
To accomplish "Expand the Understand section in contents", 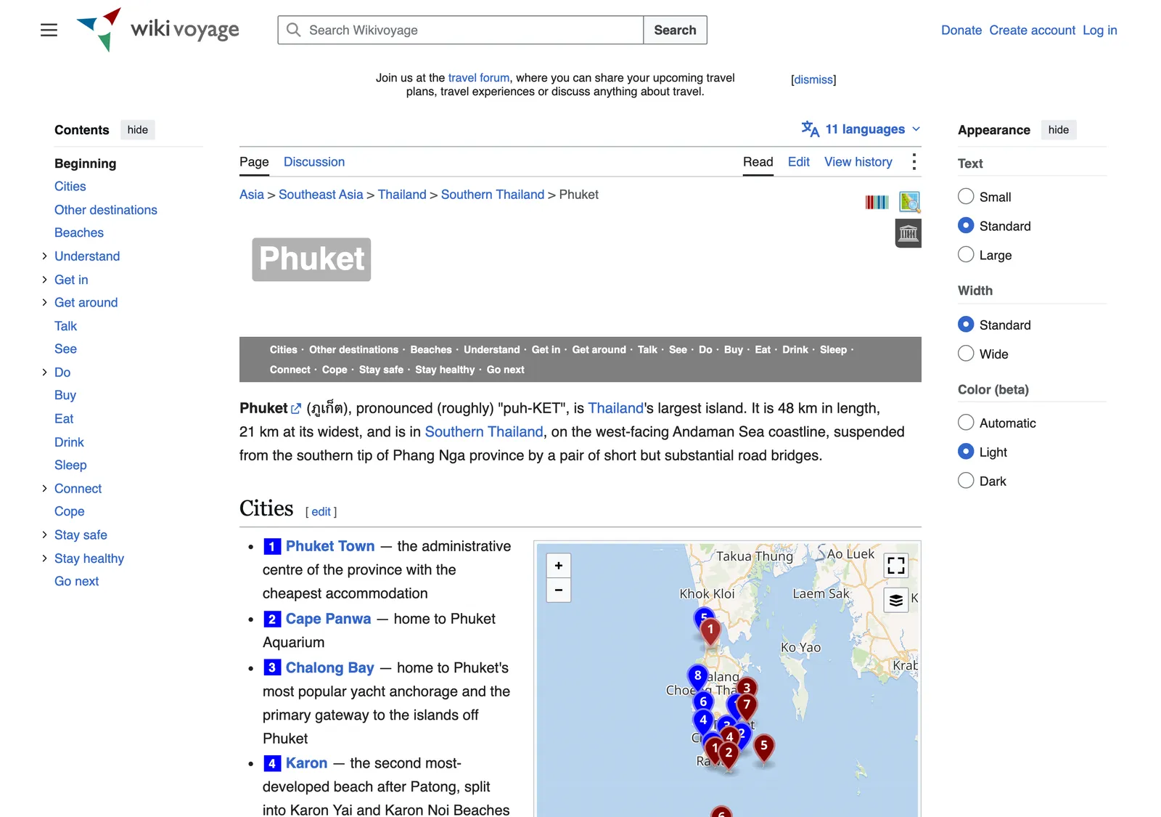I will (x=44, y=256).
